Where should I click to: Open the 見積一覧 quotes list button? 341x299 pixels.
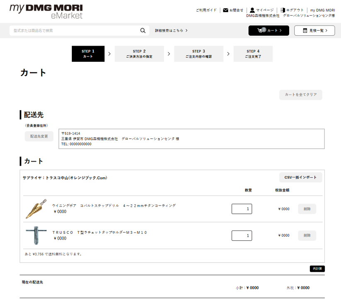tap(314, 30)
